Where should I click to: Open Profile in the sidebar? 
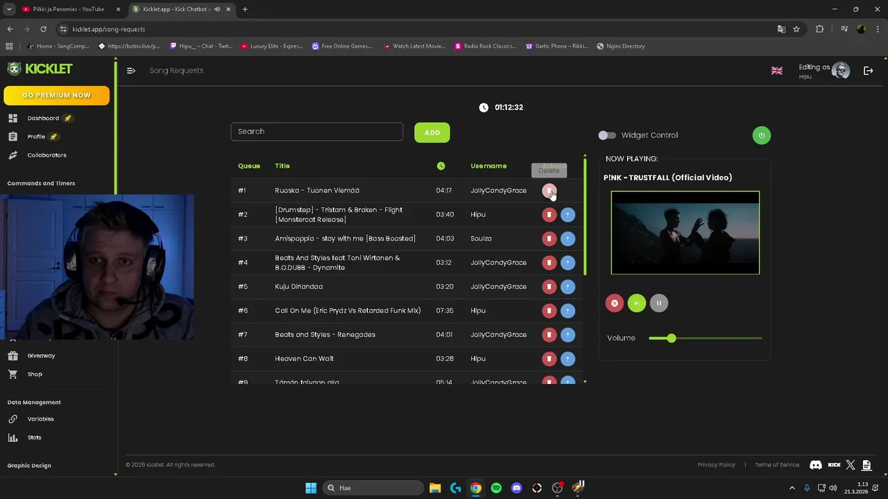pos(36,137)
